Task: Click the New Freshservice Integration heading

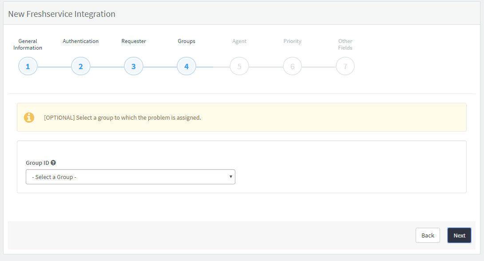Action: click(62, 14)
